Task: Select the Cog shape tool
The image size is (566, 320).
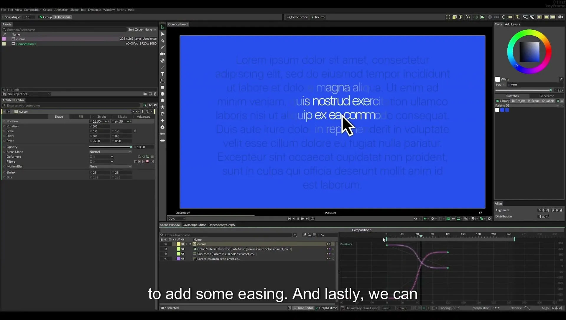Action: 162,127
